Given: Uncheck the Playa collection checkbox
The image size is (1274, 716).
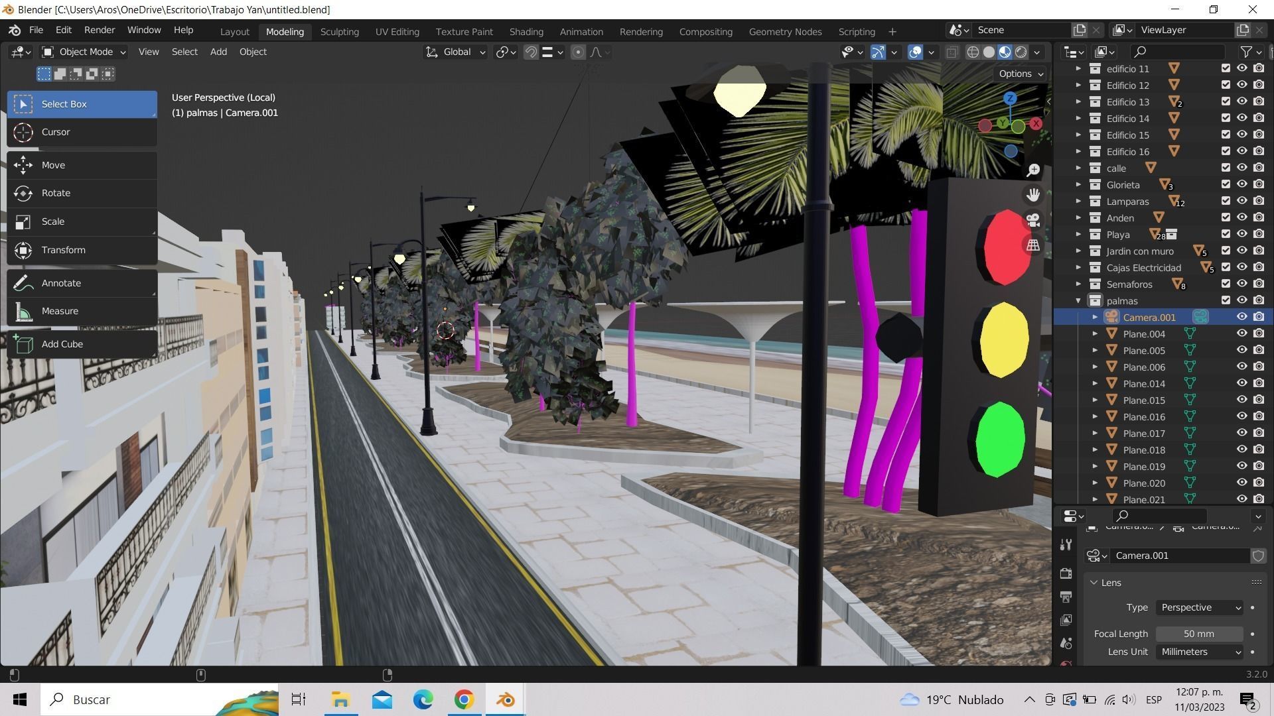Looking at the screenshot, I should (1226, 234).
